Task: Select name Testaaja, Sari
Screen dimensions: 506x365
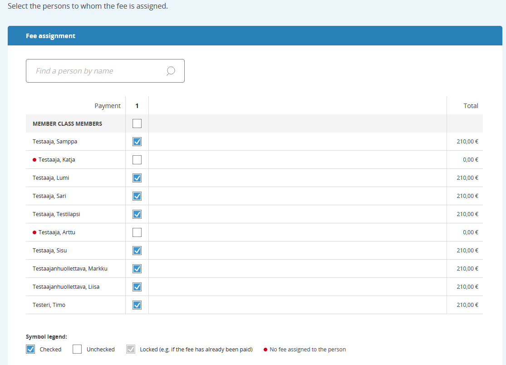Action: tap(49, 196)
